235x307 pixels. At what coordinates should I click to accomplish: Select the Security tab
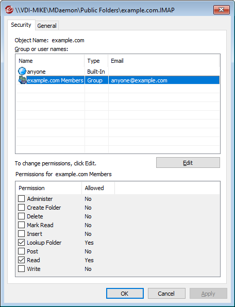click(21, 25)
